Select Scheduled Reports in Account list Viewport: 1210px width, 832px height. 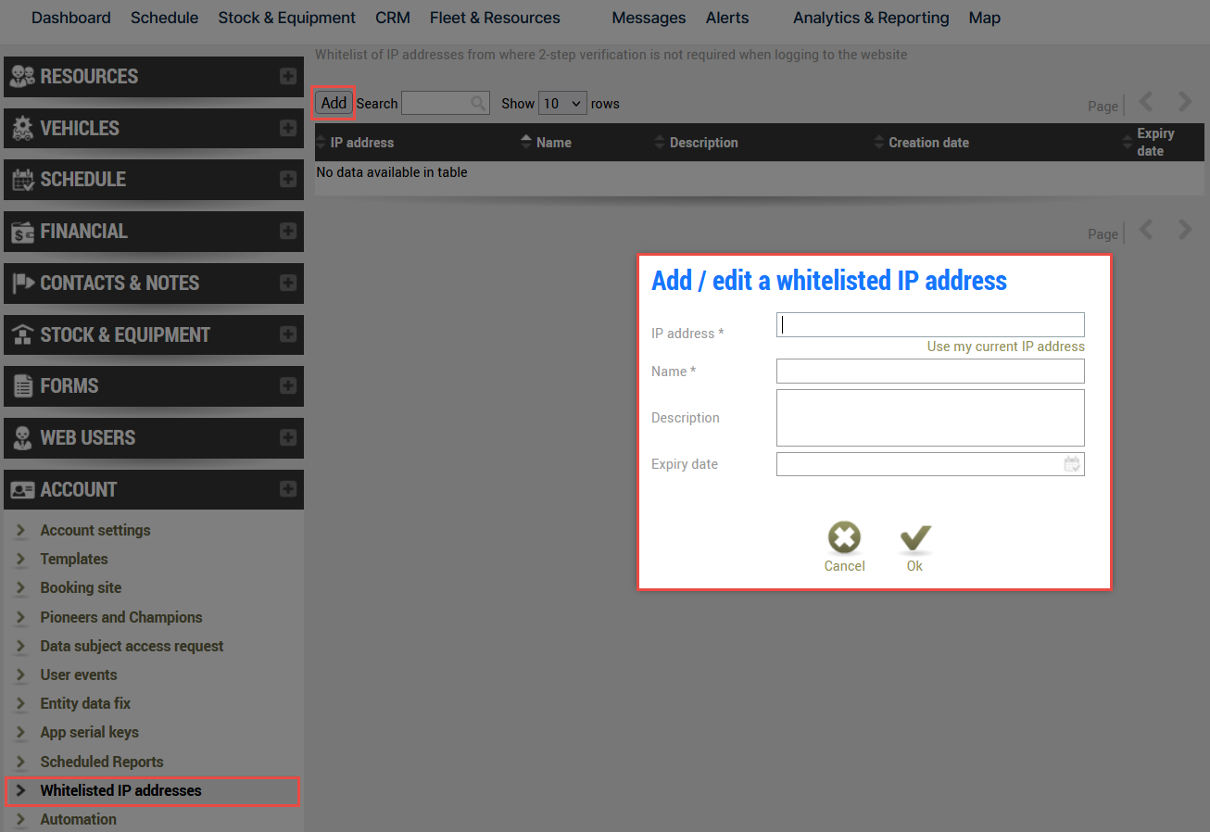point(102,762)
